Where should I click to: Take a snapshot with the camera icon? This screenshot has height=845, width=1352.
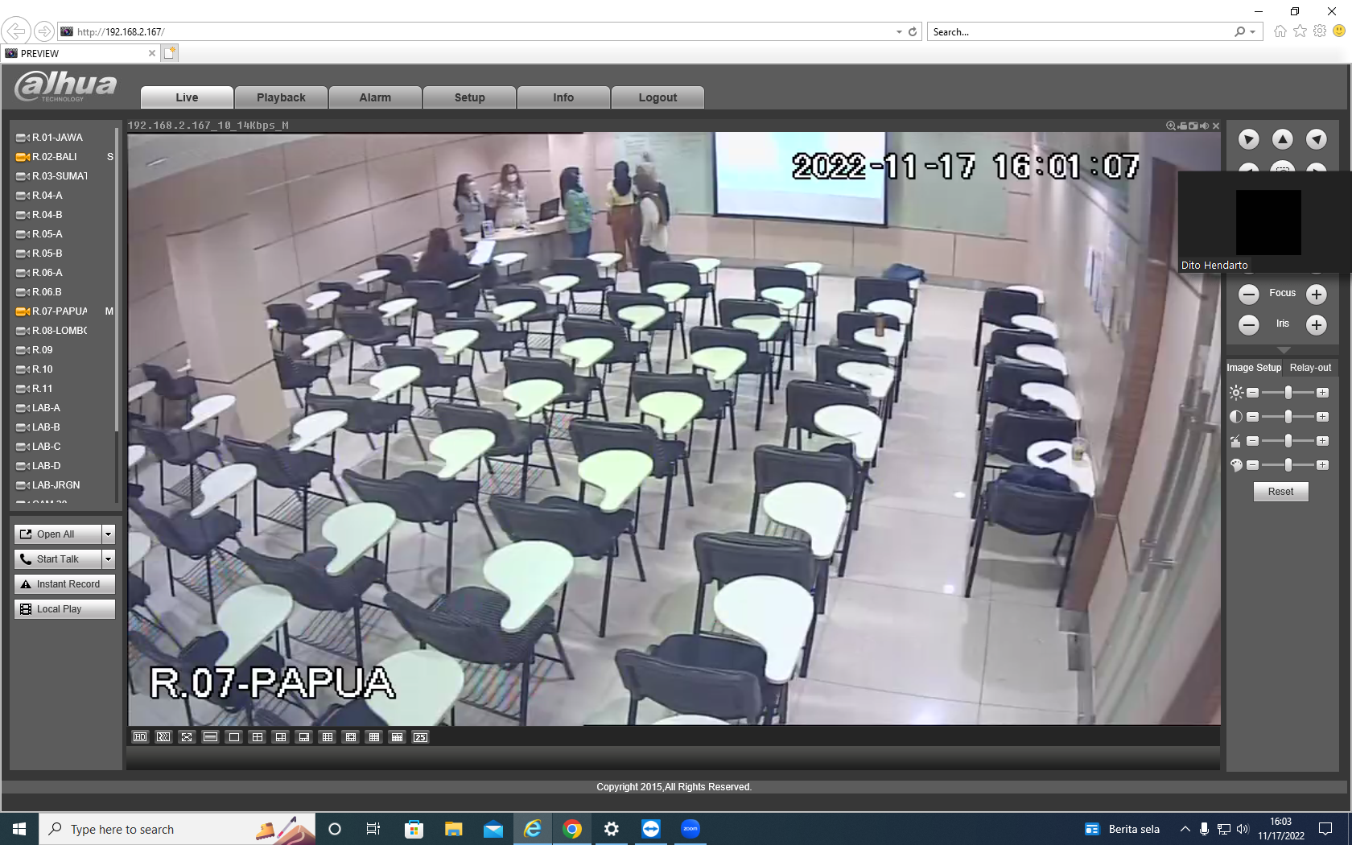pyautogui.click(x=1193, y=126)
